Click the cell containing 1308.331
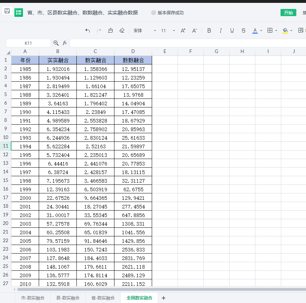This screenshot has height=303, width=306. pyautogui.click(x=133, y=224)
